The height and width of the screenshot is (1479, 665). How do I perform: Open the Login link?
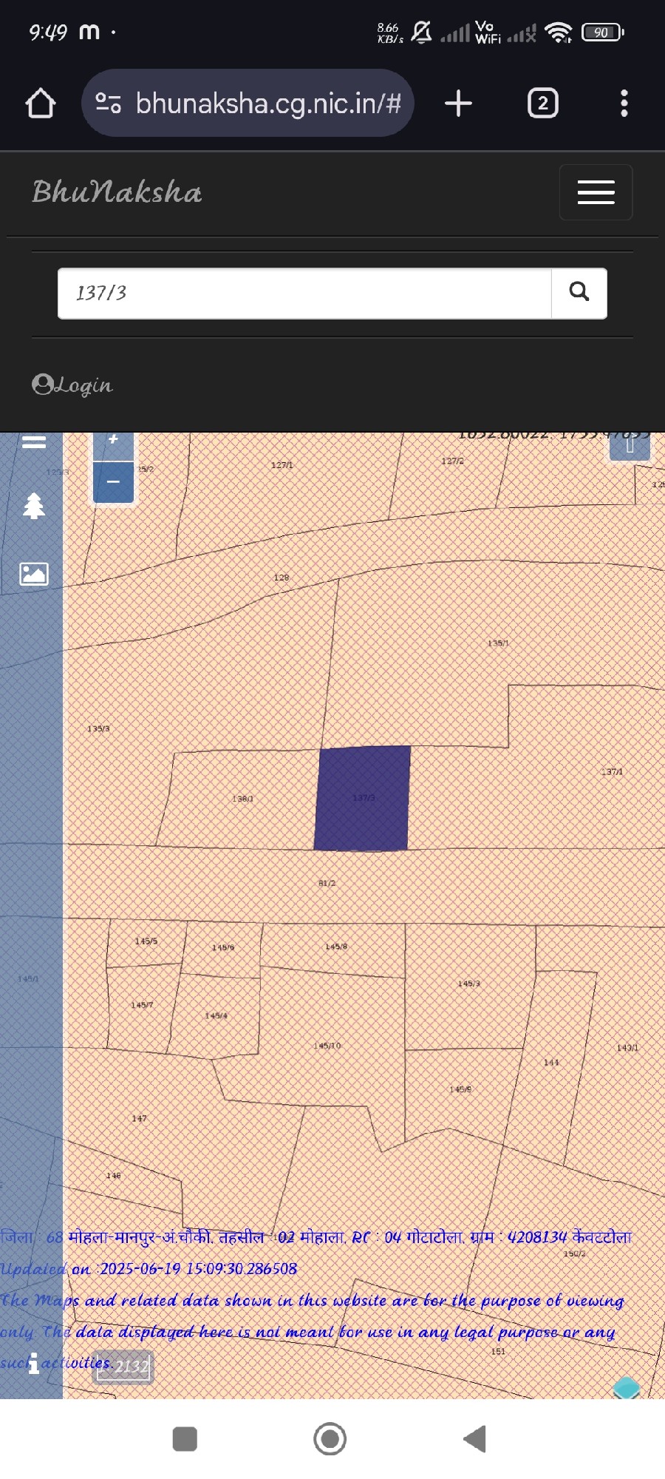coord(72,385)
